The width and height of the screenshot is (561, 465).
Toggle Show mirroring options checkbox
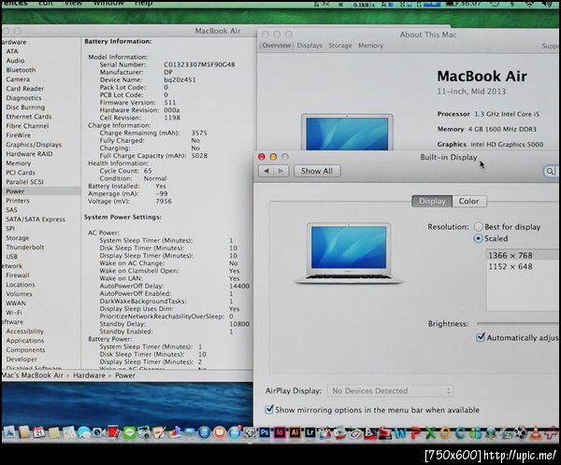pos(269,409)
